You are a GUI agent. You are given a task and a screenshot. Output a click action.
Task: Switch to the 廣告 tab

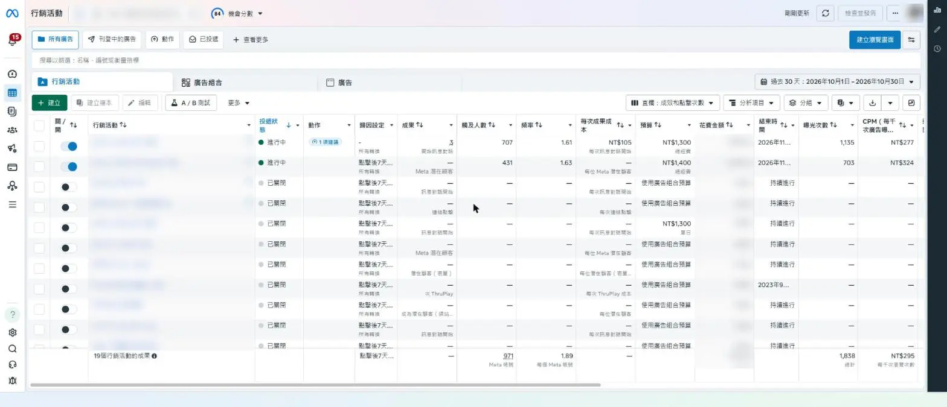390,83
